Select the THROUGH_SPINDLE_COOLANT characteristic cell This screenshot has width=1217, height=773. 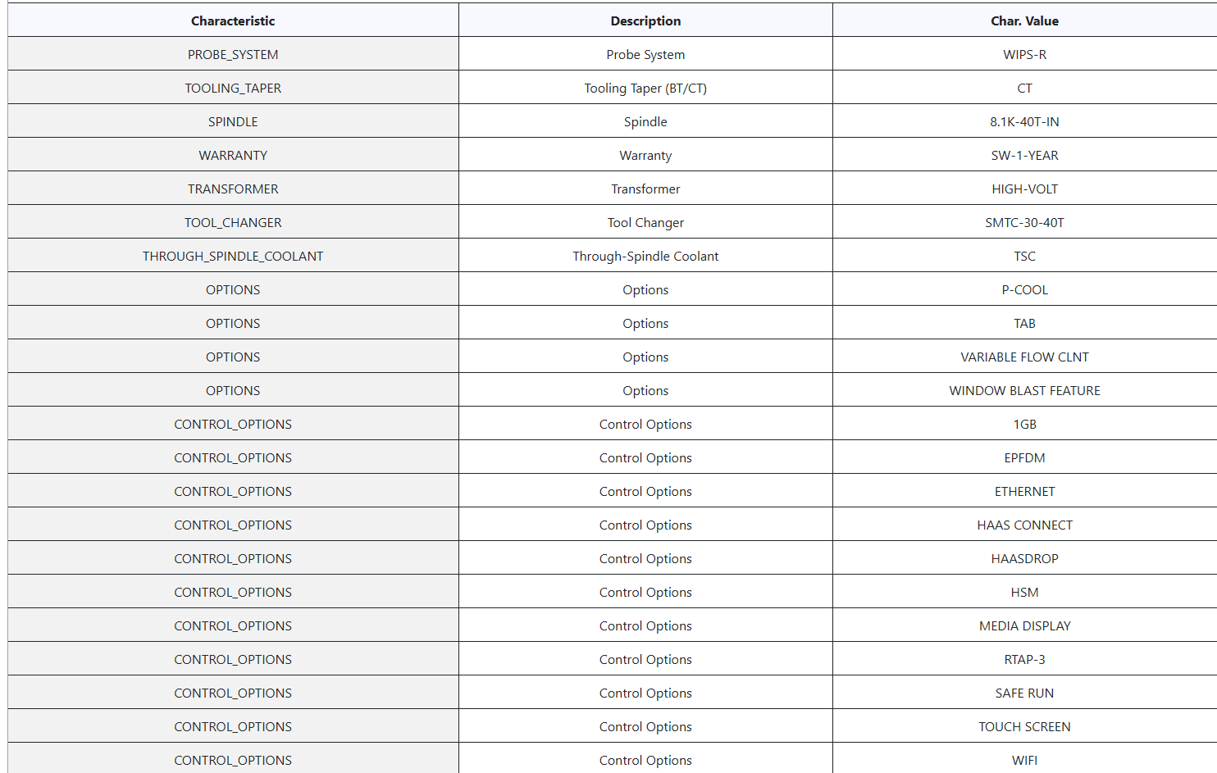coord(233,257)
